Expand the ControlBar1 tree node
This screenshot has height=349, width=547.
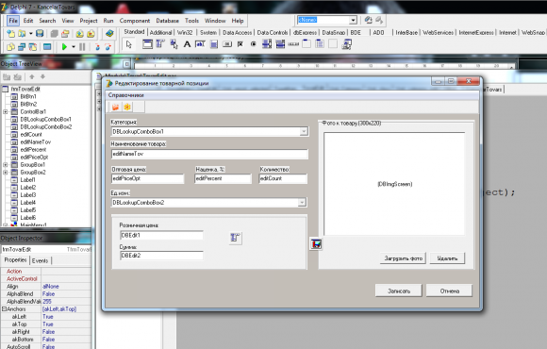[x=6, y=111]
